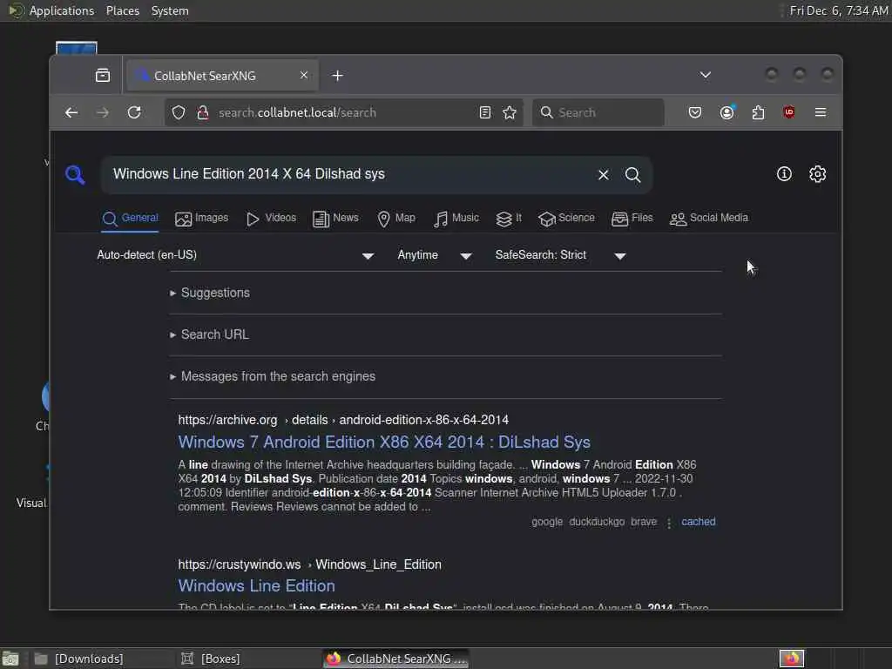Viewport: 892px width, 669px height.
Task: Click the SearXNG magnifier logo
Action: click(x=75, y=174)
